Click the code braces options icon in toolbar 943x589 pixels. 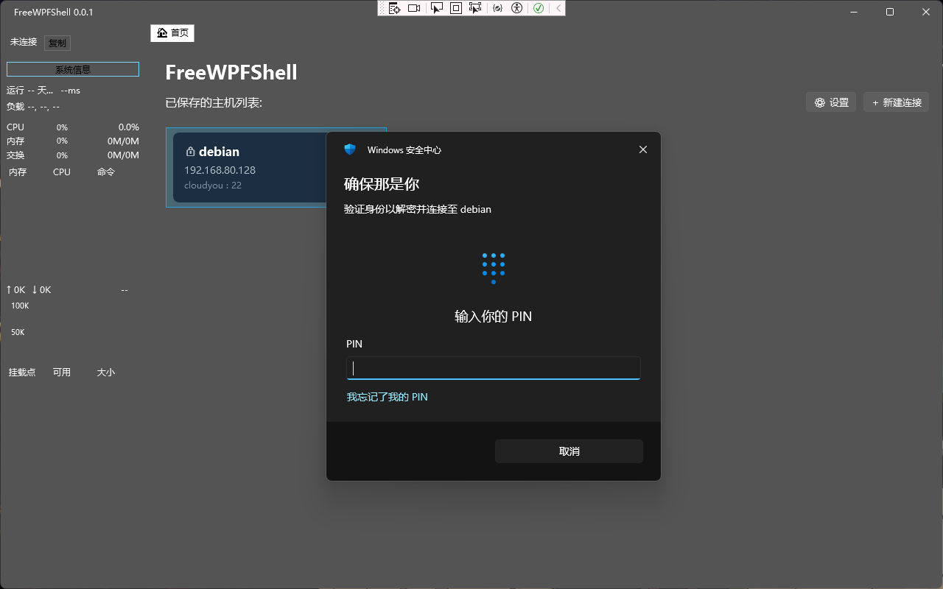[499, 8]
